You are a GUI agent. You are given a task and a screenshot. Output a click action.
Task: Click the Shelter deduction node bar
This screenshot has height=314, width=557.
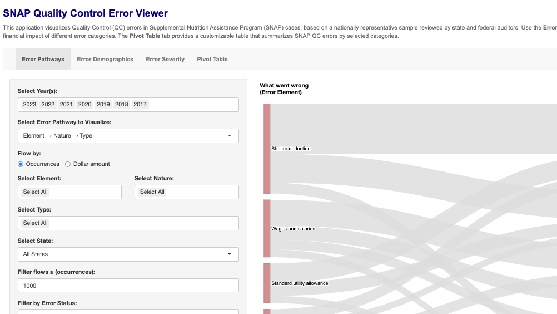point(267,149)
